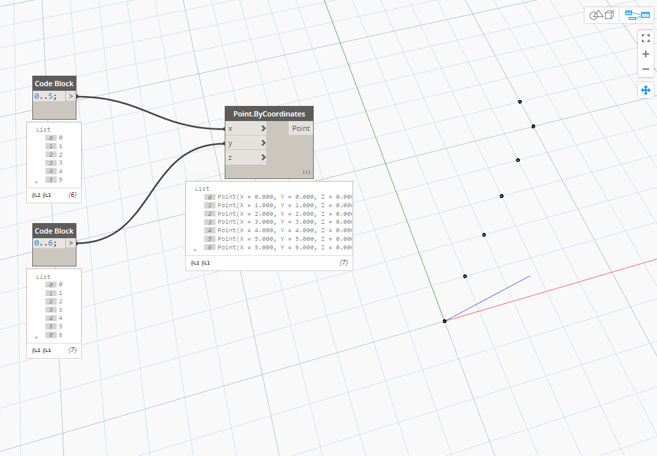Click the zoom-to-fit icon
657x456 pixels.
point(645,38)
